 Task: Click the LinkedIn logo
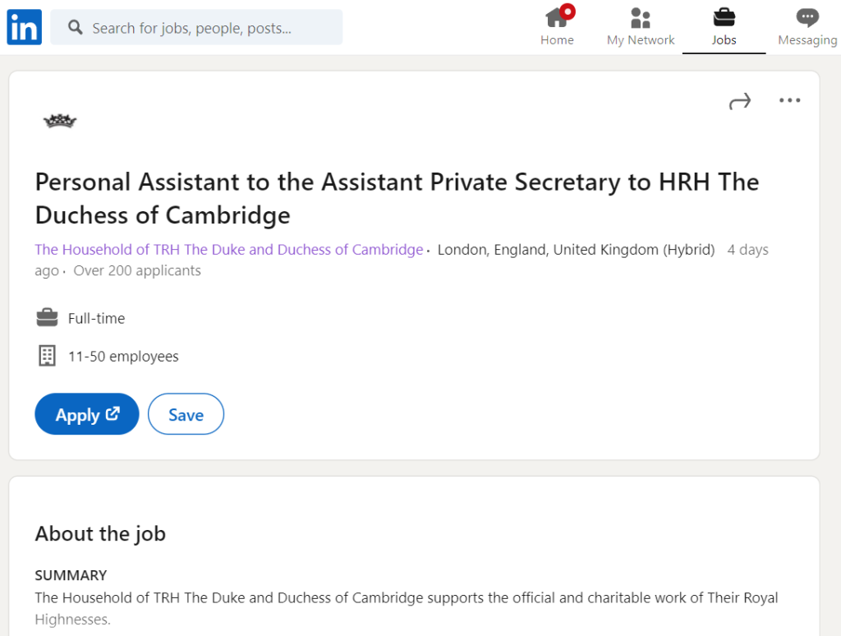(x=24, y=27)
